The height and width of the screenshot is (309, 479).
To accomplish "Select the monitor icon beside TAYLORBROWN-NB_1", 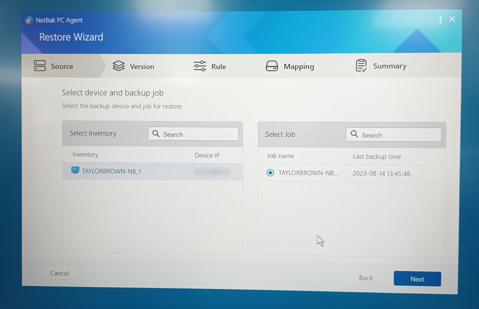I will pyautogui.click(x=75, y=170).
